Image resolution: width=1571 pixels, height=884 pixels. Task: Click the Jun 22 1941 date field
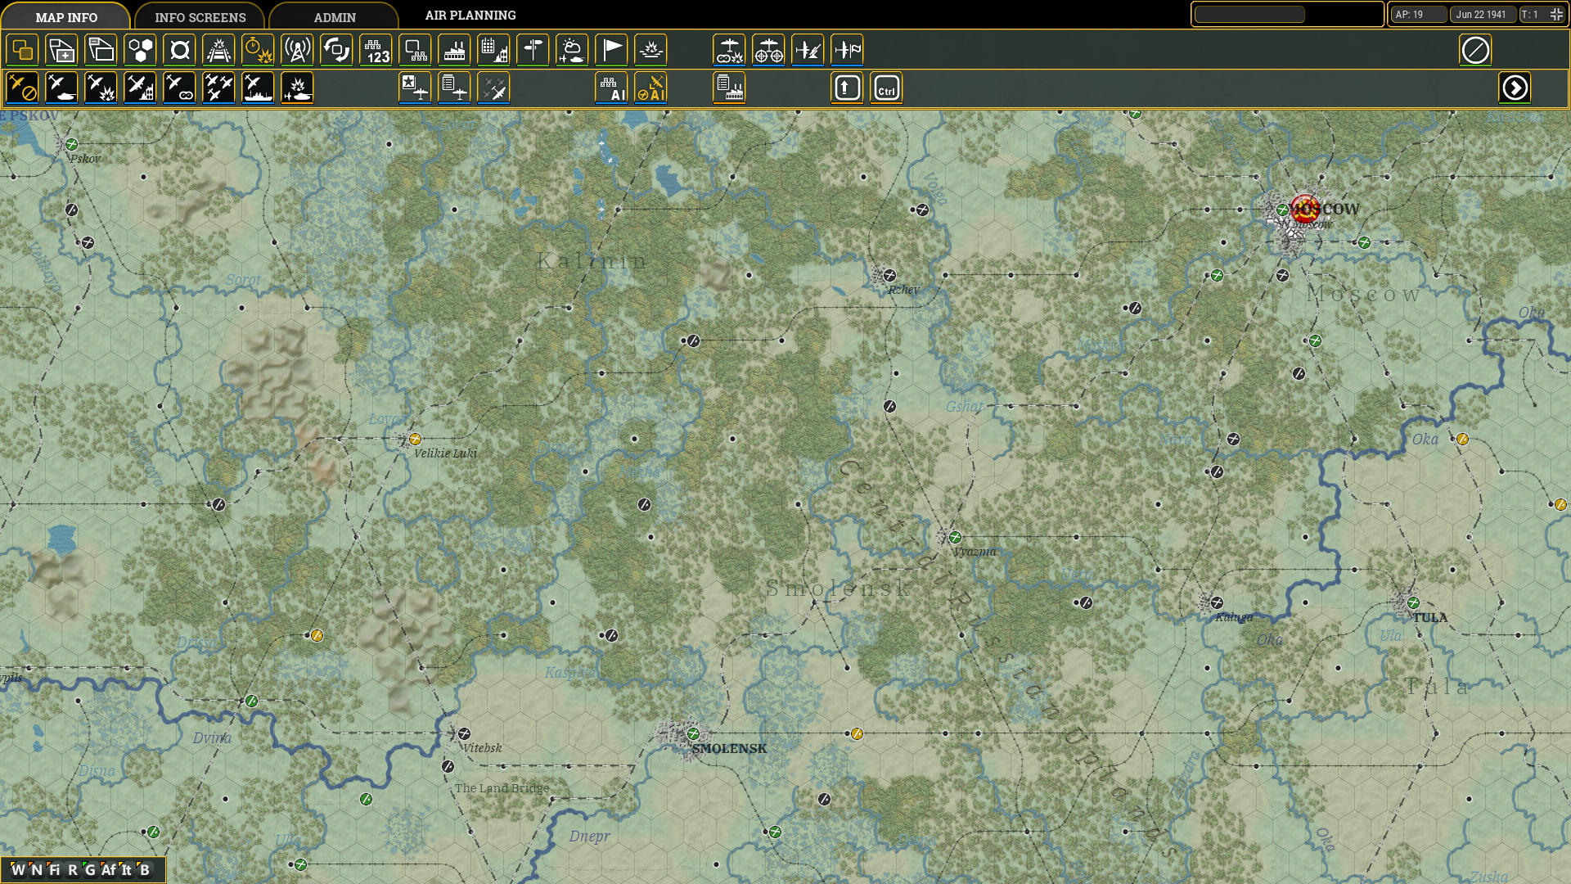[1483, 15]
